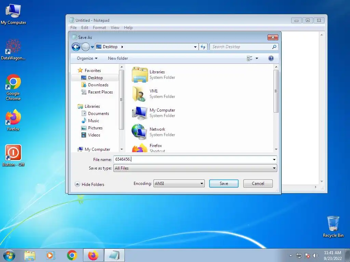Open the Help menu in Notepad
This screenshot has height=262, width=350.
128,28
